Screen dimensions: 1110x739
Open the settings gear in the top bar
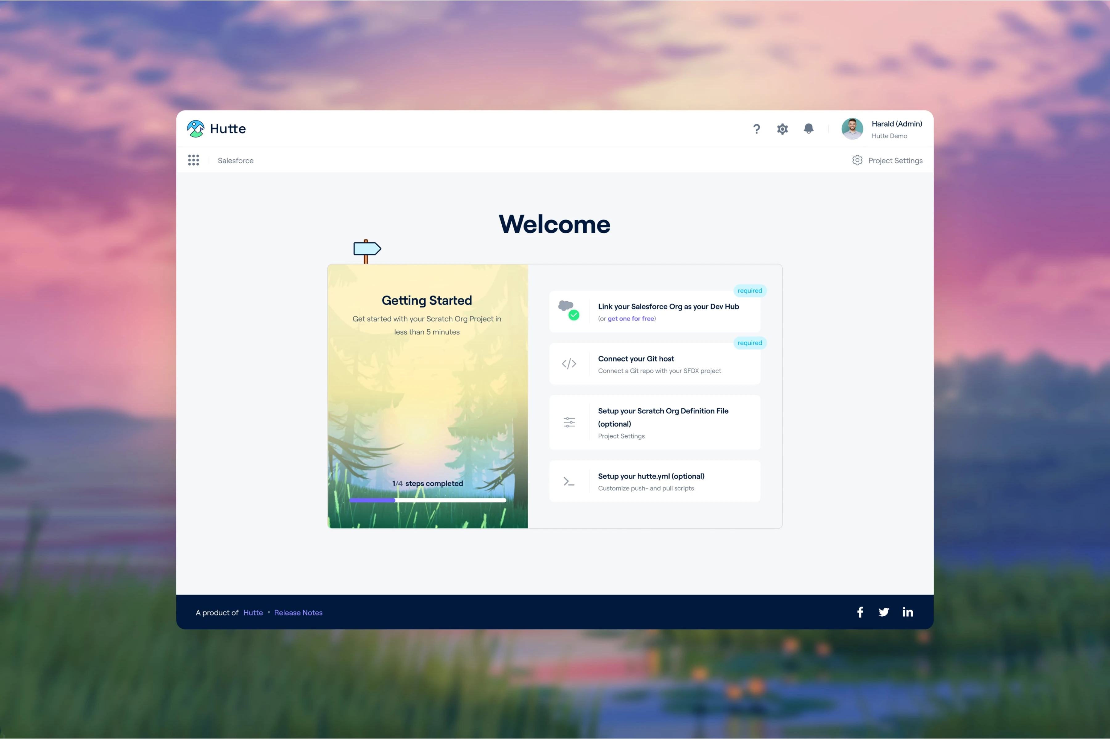coord(782,128)
